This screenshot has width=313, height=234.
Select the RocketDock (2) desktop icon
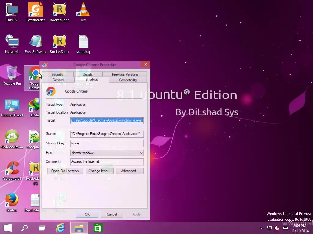pos(33,173)
